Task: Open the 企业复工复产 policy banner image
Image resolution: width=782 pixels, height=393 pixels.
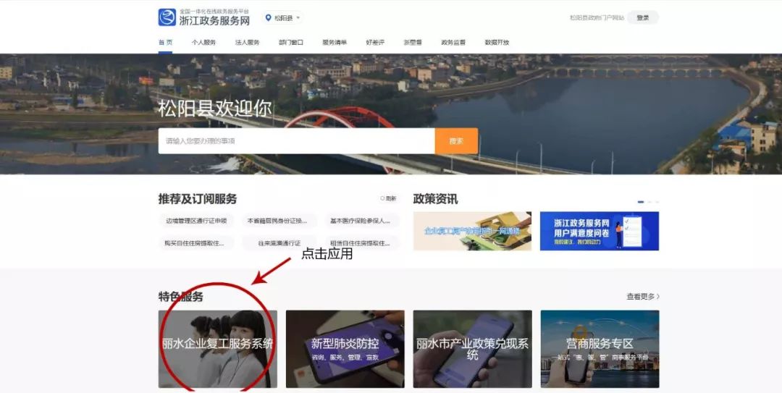Action: tap(472, 231)
